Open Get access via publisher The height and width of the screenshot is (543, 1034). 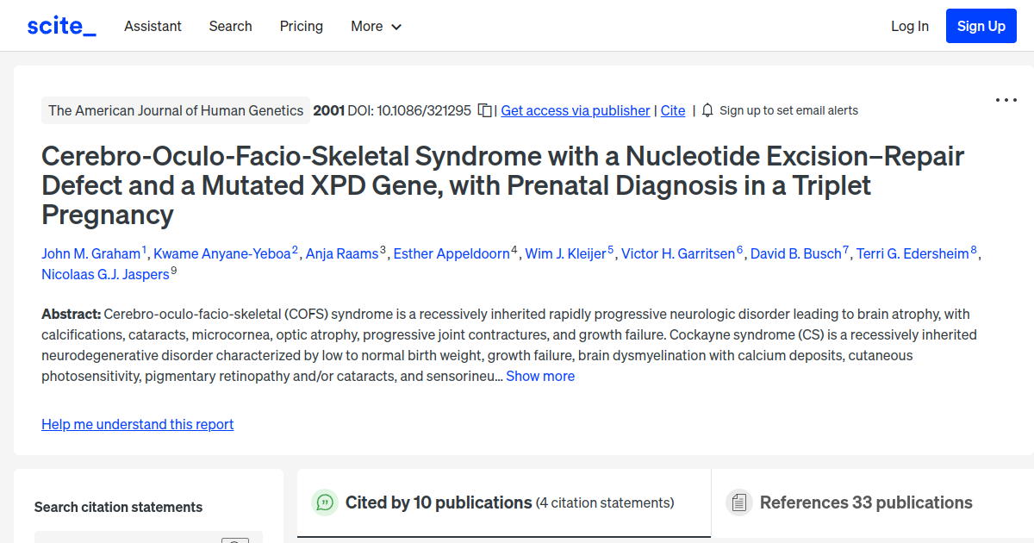575,110
